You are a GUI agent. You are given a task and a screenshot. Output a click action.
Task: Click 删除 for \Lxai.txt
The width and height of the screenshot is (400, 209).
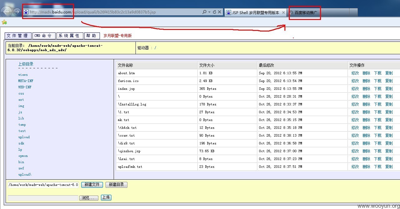click(366, 159)
